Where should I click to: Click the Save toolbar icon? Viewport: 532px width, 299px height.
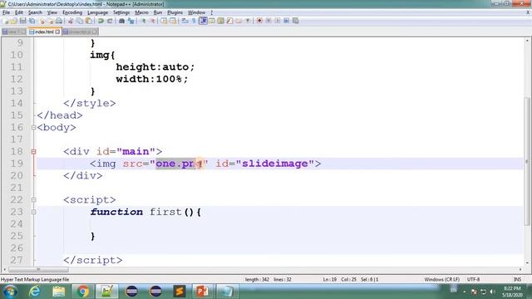coord(22,21)
